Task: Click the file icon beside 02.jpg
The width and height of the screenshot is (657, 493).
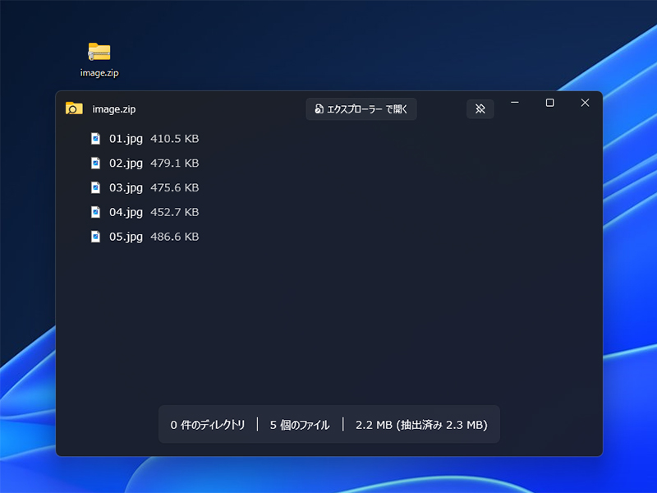Action: 94,163
